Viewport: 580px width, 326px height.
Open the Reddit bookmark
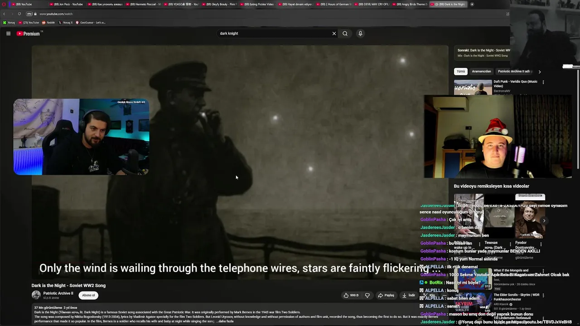click(x=48, y=23)
